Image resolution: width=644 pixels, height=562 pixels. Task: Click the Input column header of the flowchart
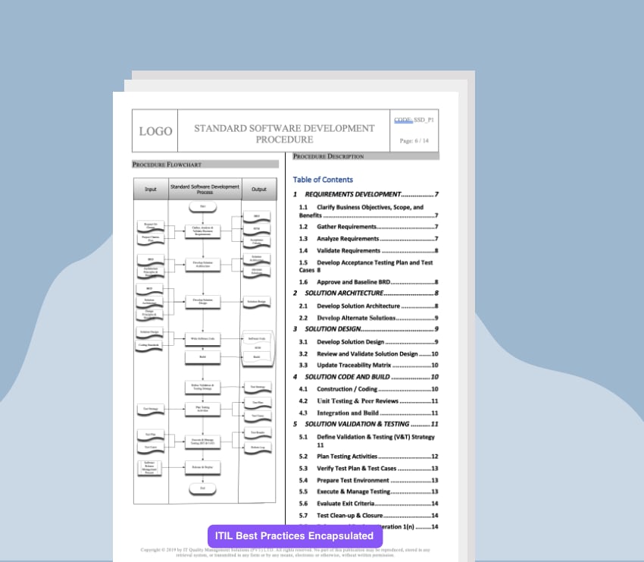(149, 189)
